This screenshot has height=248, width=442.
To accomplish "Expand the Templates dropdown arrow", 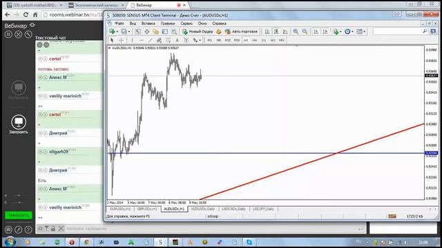I will pos(365,32).
